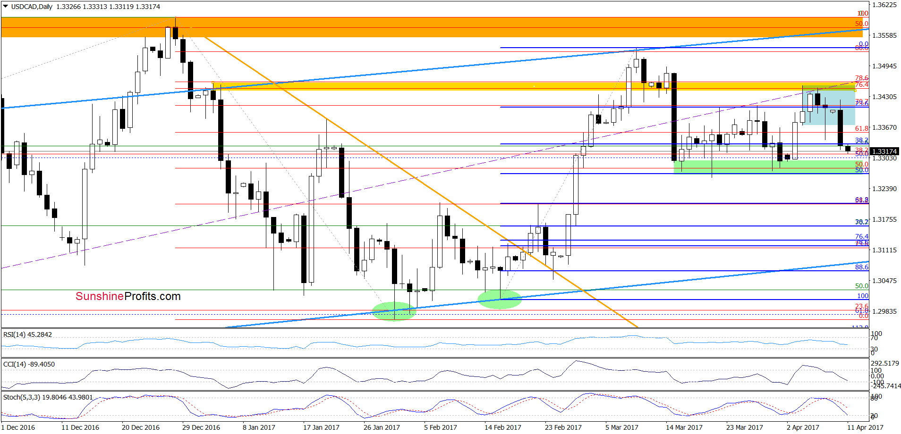Click the 5 Mar 2017 date label
This screenshot has width=901, height=434.
622,427
